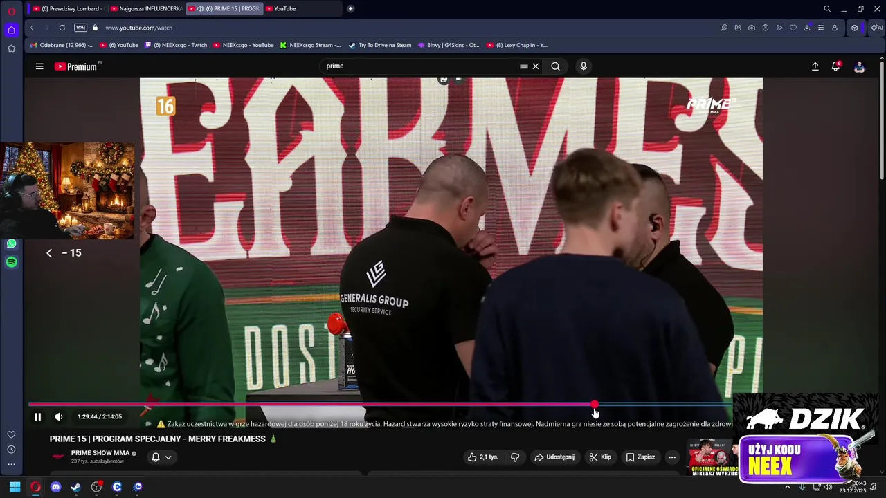
Task: Open YouTube notifications bell
Action: point(835,66)
